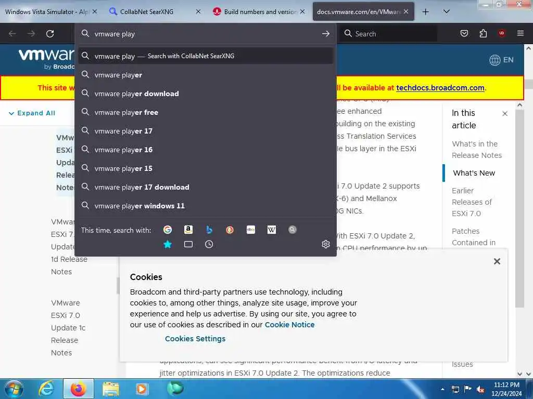Screen dimensions: 533x399
Task: Open techdocs.broadcom.com link in banner
Action: [440, 87]
